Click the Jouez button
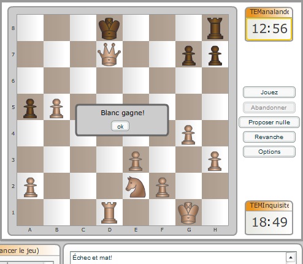The width and height of the screenshot is (303, 264). pos(269,92)
